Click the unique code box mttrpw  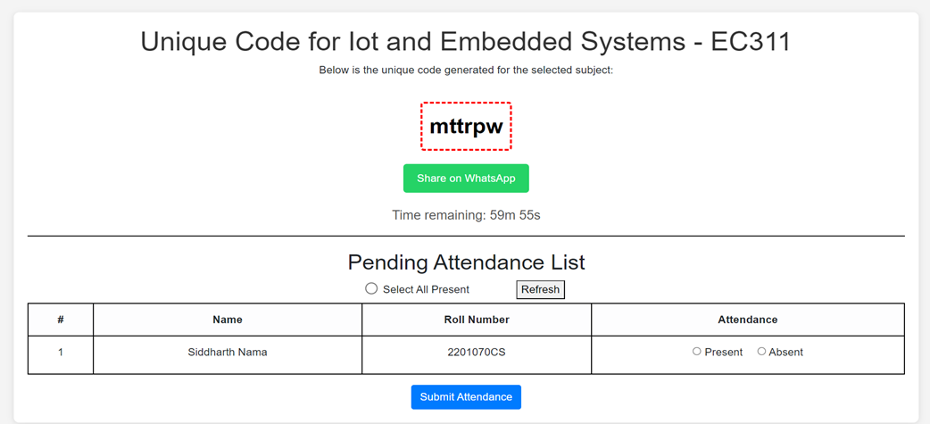[466, 127]
